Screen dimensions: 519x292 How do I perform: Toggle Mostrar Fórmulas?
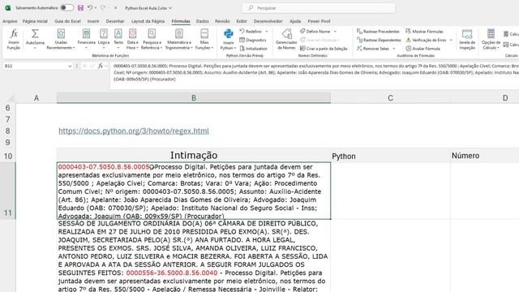424,32
